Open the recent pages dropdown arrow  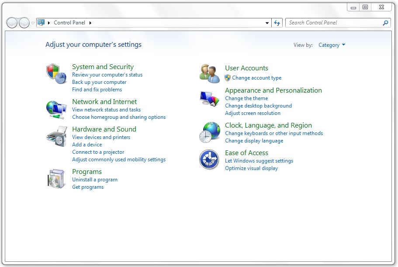click(x=33, y=23)
